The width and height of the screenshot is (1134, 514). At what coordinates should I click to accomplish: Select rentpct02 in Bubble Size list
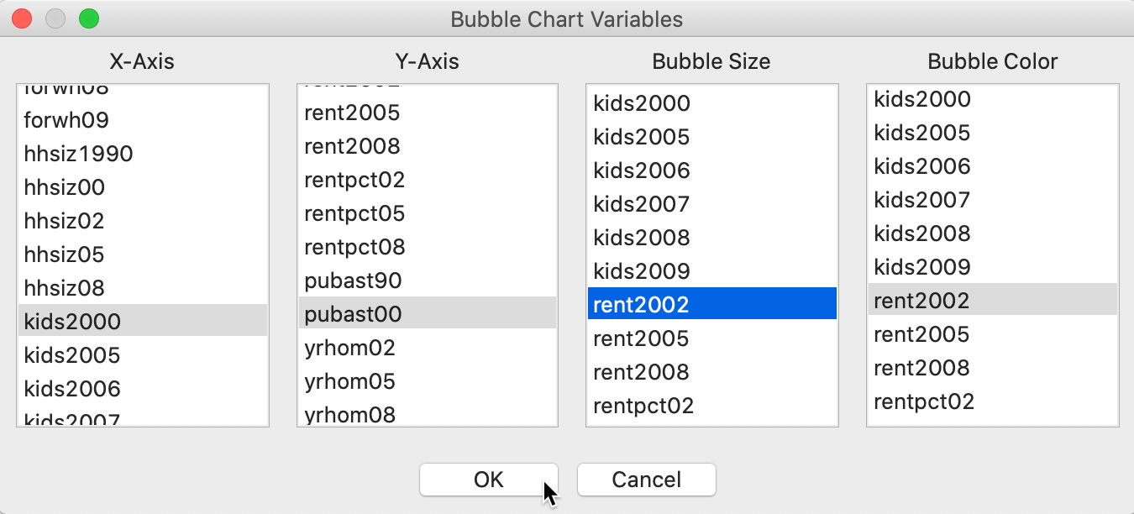tap(712, 405)
